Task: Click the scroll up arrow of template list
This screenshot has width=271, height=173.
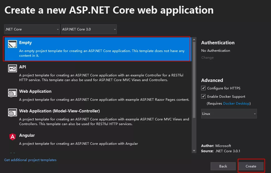Action: pos(194,40)
